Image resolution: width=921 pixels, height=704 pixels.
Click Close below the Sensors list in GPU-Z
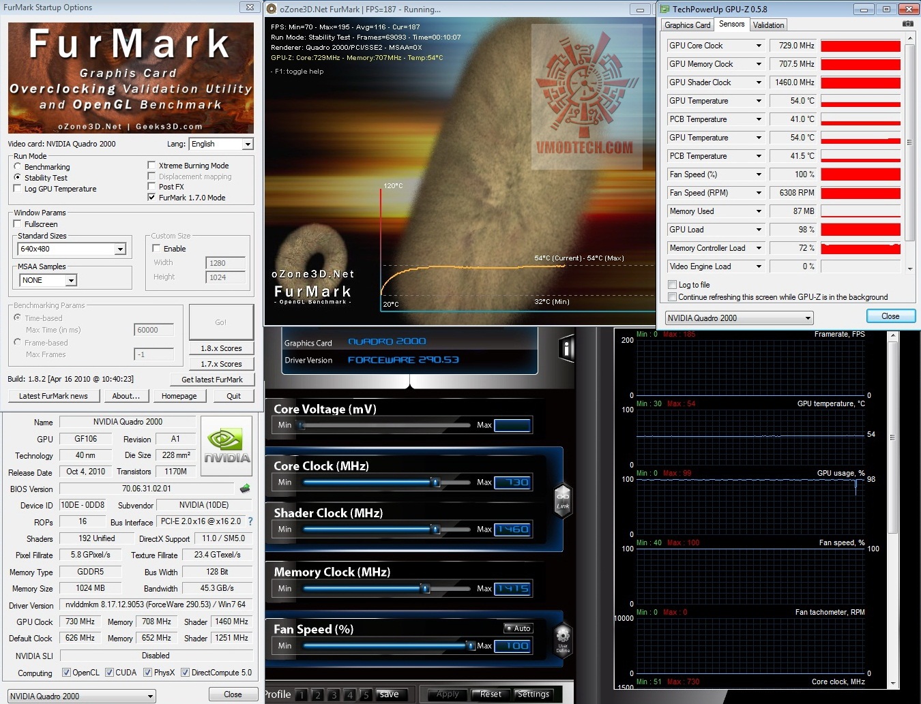coord(890,316)
